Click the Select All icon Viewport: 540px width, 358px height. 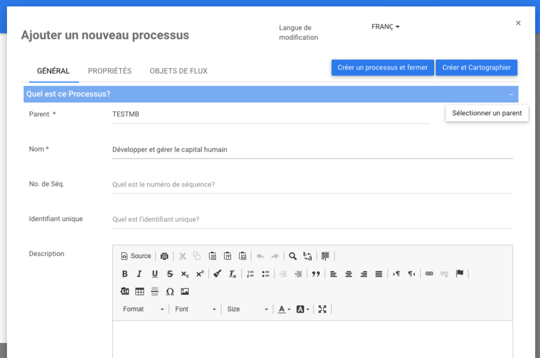[325, 256]
